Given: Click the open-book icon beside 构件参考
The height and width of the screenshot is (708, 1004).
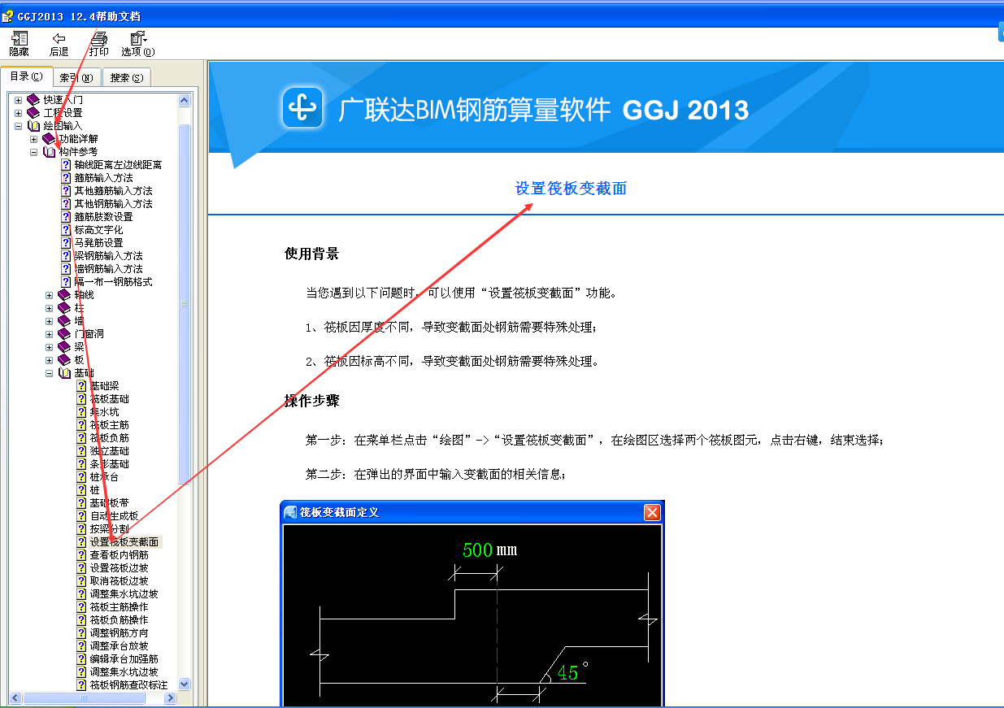Looking at the screenshot, I should point(49,152).
